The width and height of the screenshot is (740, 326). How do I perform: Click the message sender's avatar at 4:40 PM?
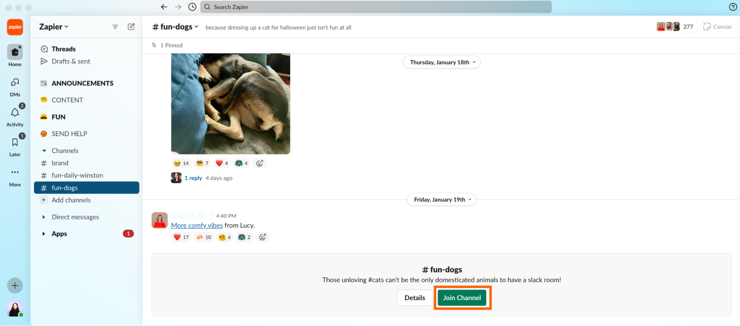click(x=160, y=220)
